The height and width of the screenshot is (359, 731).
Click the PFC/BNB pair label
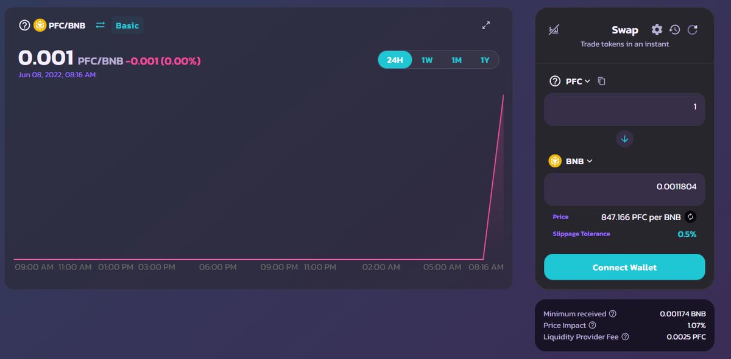click(67, 26)
